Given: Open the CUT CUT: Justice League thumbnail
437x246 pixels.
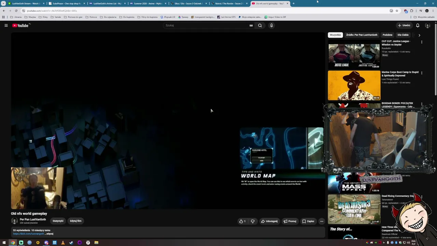Looking at the screenshot, I should click(x=354, y=54).
